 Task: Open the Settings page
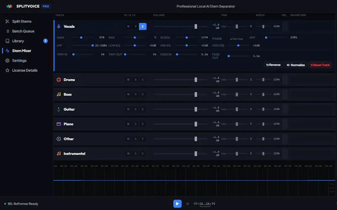pyautogui.click(x=26, y=60)
